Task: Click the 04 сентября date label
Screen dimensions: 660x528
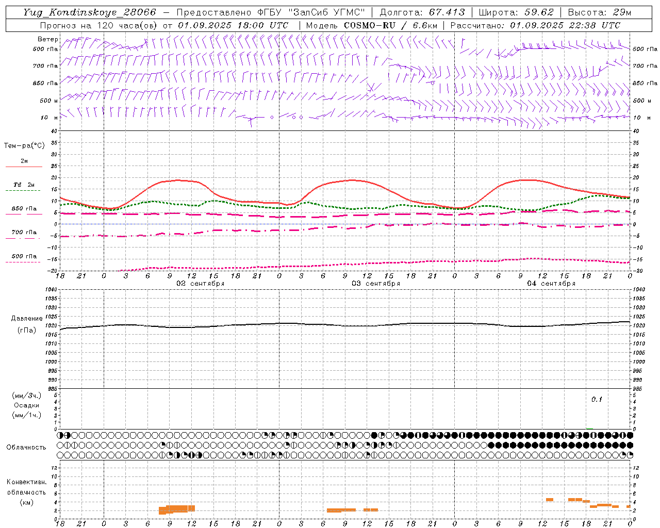Action: coord(551,284)
